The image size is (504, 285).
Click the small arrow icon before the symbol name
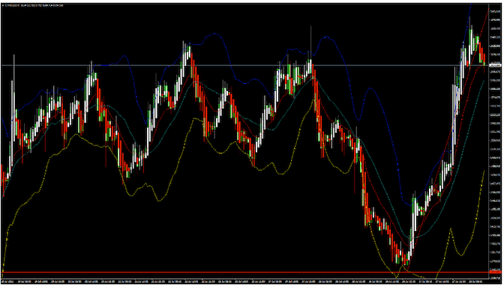pos(3,4)
